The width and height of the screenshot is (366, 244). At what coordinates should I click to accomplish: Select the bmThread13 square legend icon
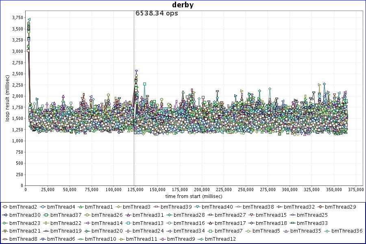[128, 223]
